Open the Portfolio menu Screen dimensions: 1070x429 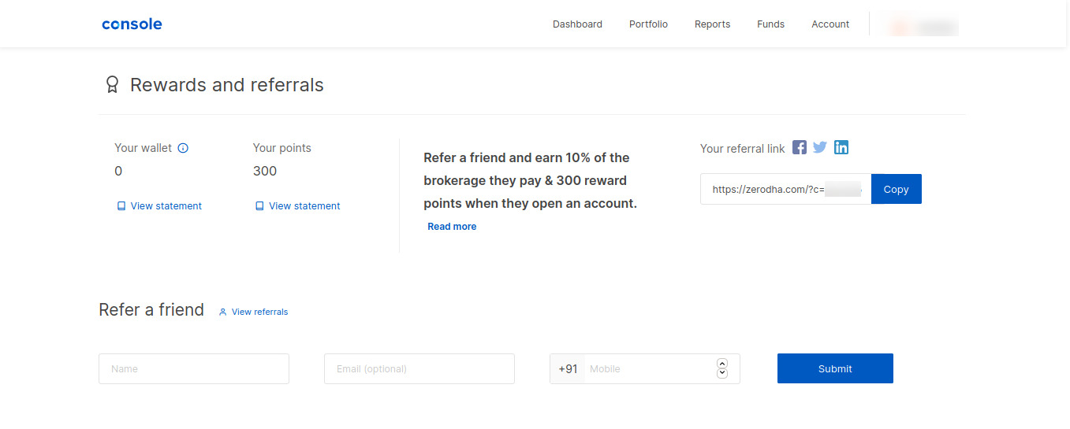click(x=648, y=24)
